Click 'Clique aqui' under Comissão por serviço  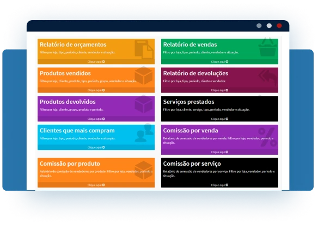click(219, 185)
